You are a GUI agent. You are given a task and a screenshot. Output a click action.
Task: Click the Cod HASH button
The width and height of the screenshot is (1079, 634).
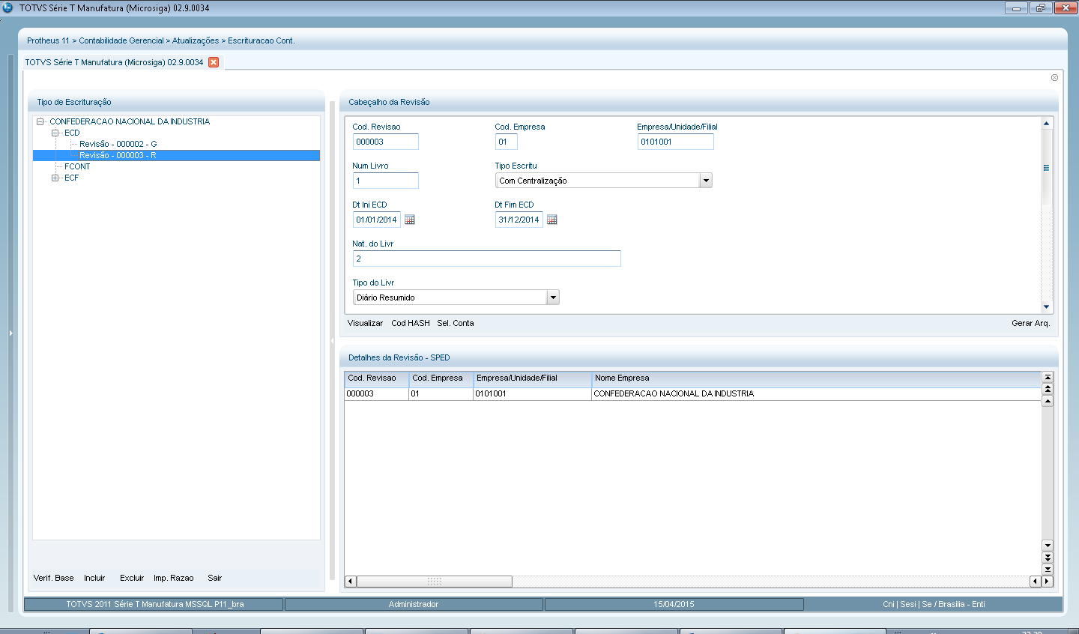pos(411,323)
